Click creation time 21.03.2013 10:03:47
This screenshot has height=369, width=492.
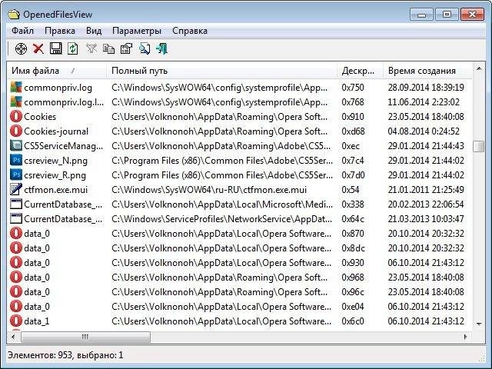point(426,218)
